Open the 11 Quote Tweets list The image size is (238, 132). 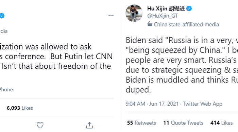(183, 123)
